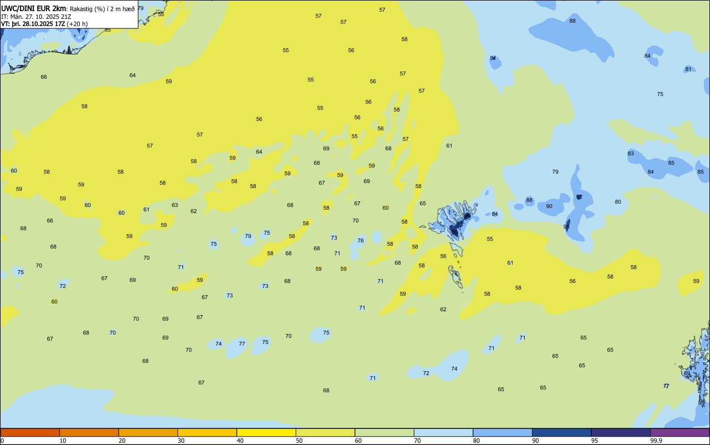Pick the 20–30 amber legend swatch
The width and height of the screenshot is (710, 445).
(148, 432)
